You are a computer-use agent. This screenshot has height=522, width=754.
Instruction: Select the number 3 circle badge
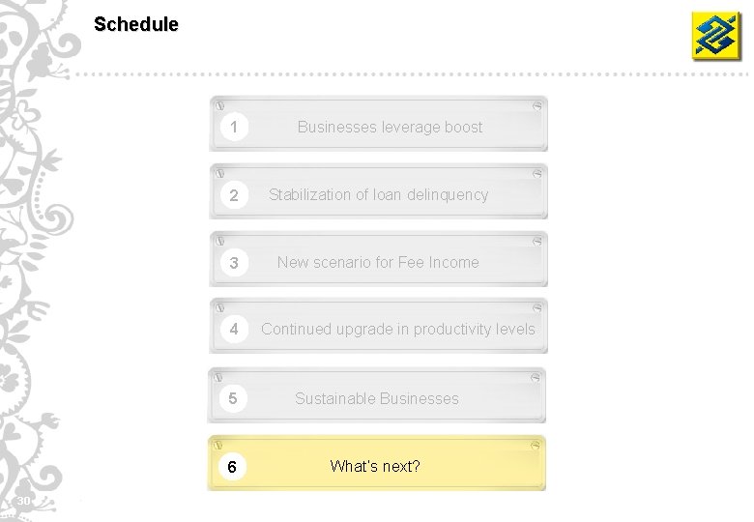(x=233, y=263)
